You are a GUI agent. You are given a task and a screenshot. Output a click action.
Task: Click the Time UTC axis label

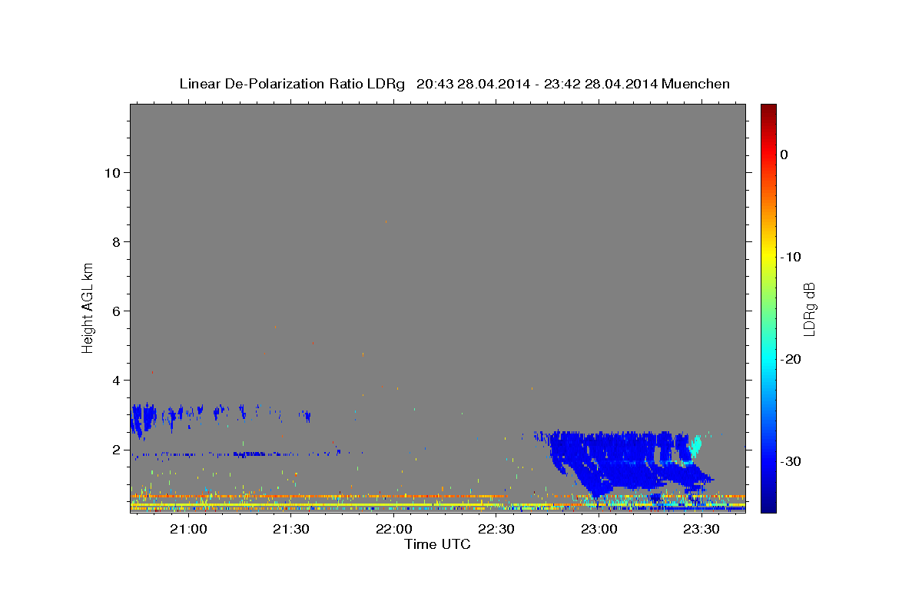tap(437, 544)
